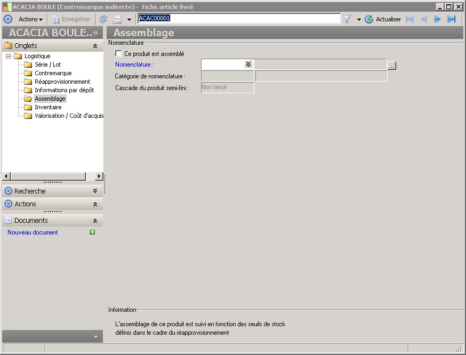Collapse the Actions panel section
Viewport: 466px width, 355px height.
tap(95, 204)
